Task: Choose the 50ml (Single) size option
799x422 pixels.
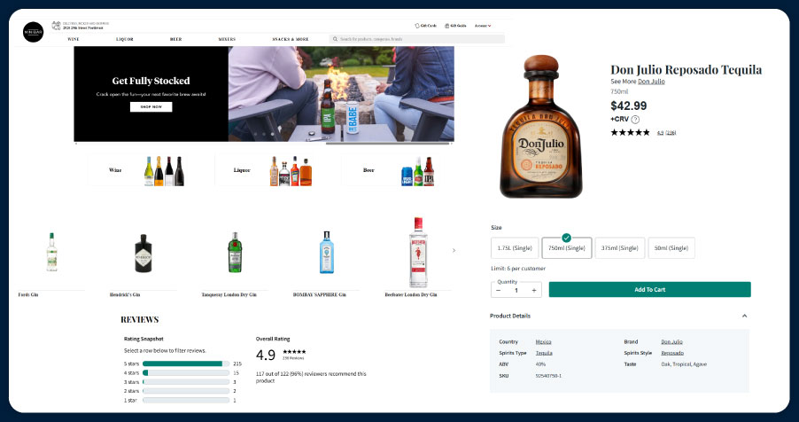Action: pyautogui.click(x=671, y=248)
